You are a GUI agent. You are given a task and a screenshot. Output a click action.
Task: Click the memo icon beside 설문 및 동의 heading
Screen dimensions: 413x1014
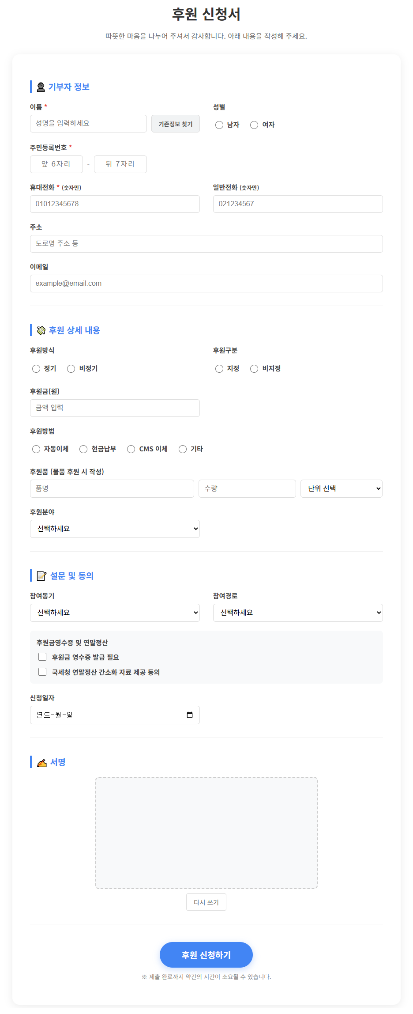click(41, 575)
